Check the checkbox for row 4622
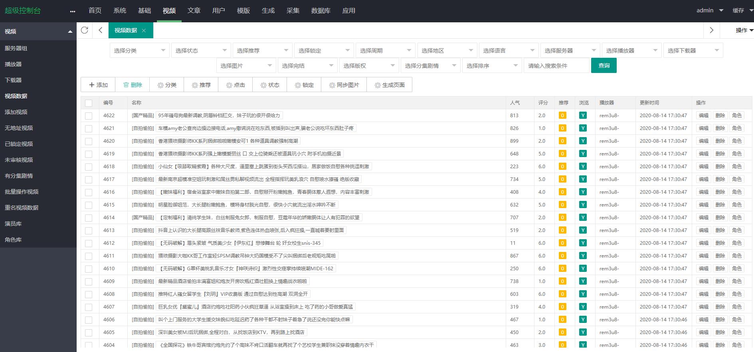The height and width of the screenshot is (352, 754). pyautogui.click(x=89, y=116)
